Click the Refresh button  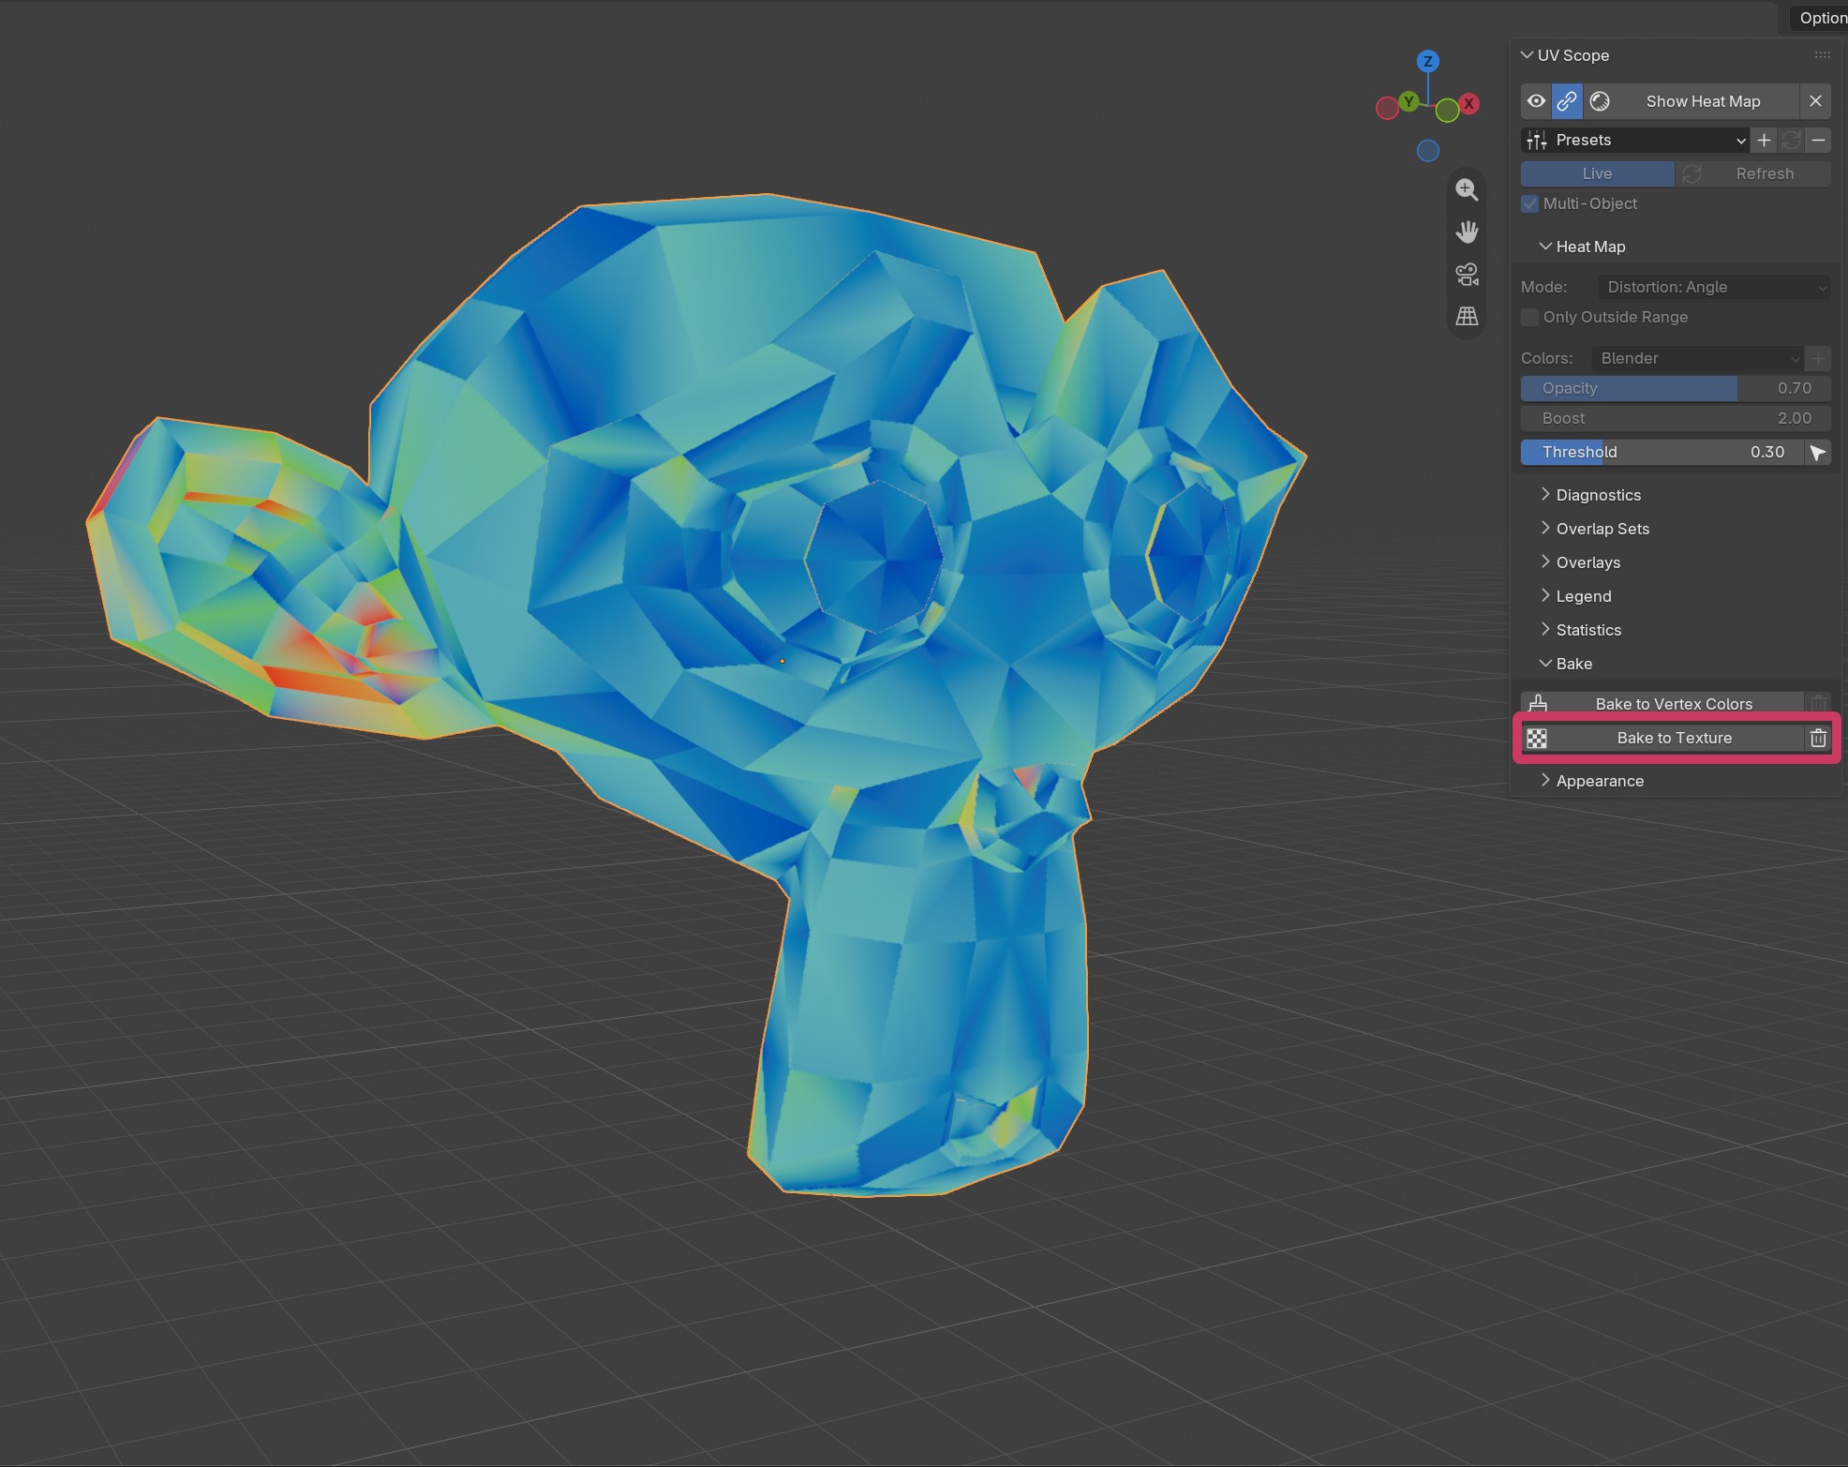[1753, 173]
